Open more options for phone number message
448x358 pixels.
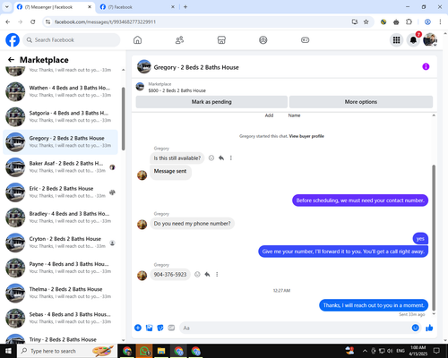click(x=217, y=275)
